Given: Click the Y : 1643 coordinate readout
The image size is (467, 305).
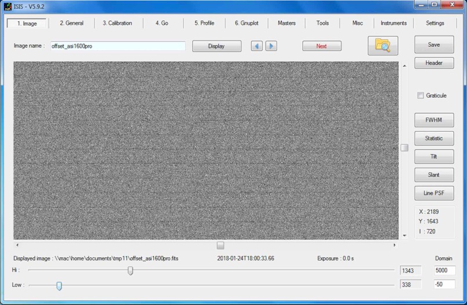Looking at the screenshot, I should point(429,221).
